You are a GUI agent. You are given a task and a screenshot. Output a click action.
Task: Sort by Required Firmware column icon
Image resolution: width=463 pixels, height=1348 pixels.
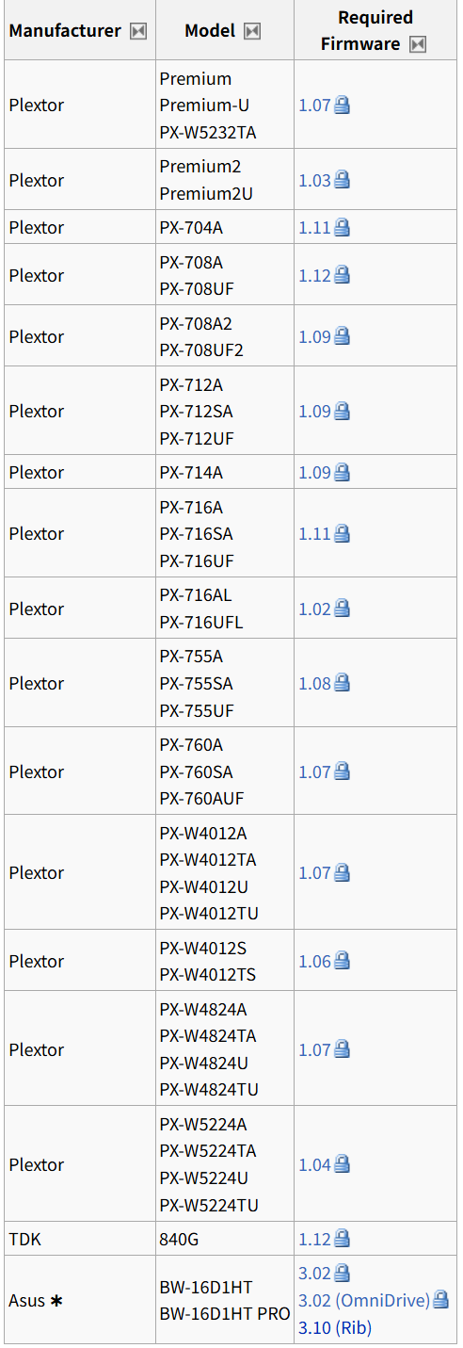point(418,44)
